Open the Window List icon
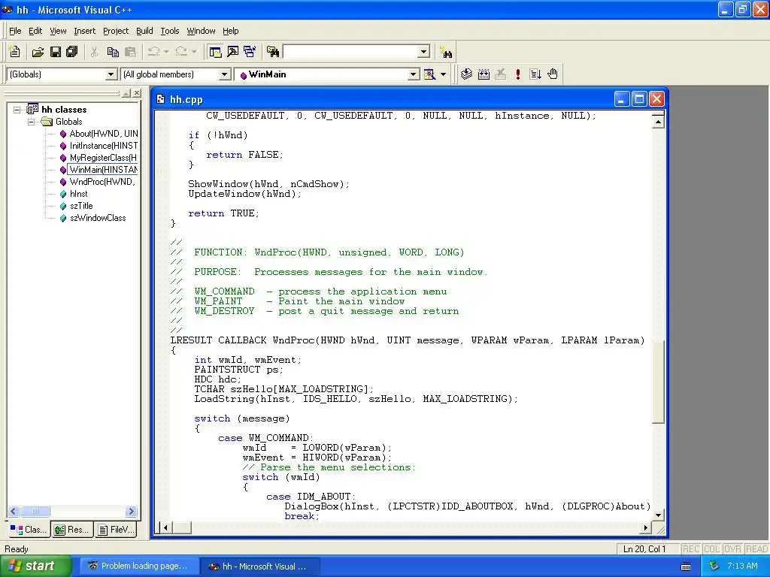The image size is (770, 577). click(250, 52)
